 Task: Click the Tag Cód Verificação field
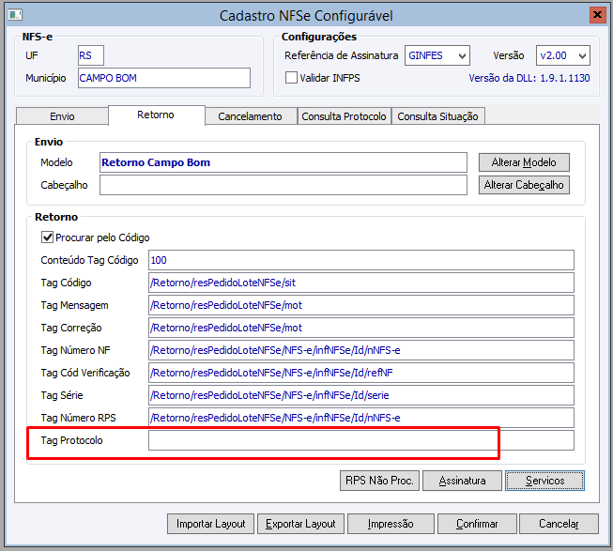click(361, 373)
